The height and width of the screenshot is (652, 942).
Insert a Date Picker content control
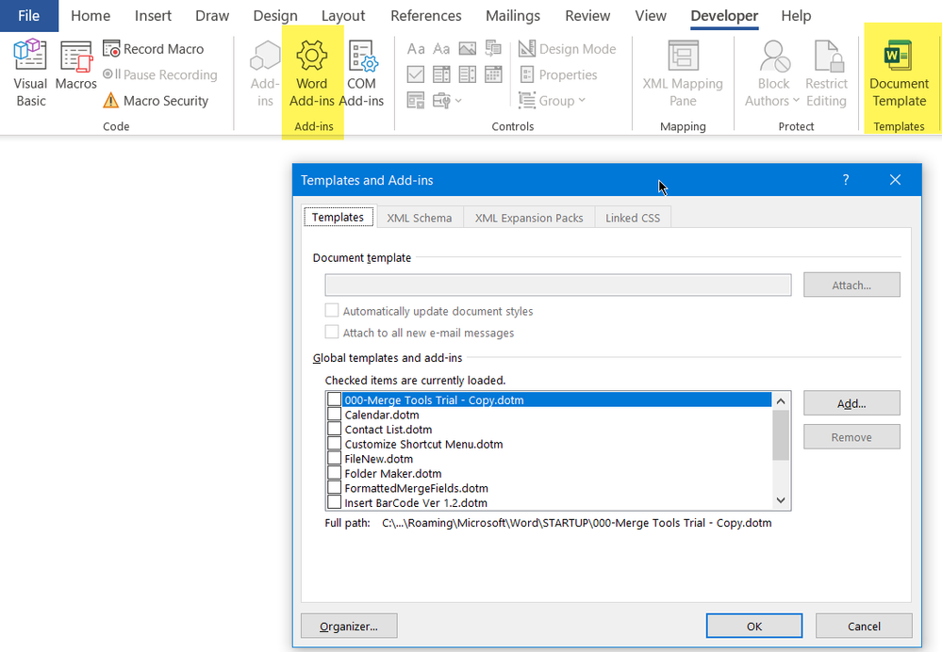click(x=493, y=74)
